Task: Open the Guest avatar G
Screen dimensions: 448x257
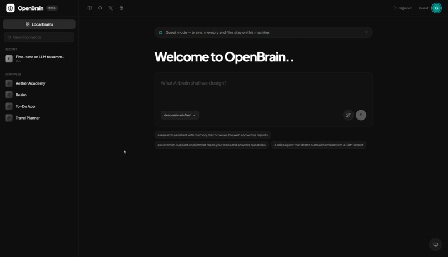Action: [x=436, y=8]
